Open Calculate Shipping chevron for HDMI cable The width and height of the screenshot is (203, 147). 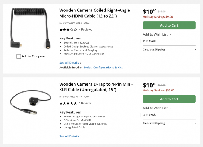coord(195,50)
